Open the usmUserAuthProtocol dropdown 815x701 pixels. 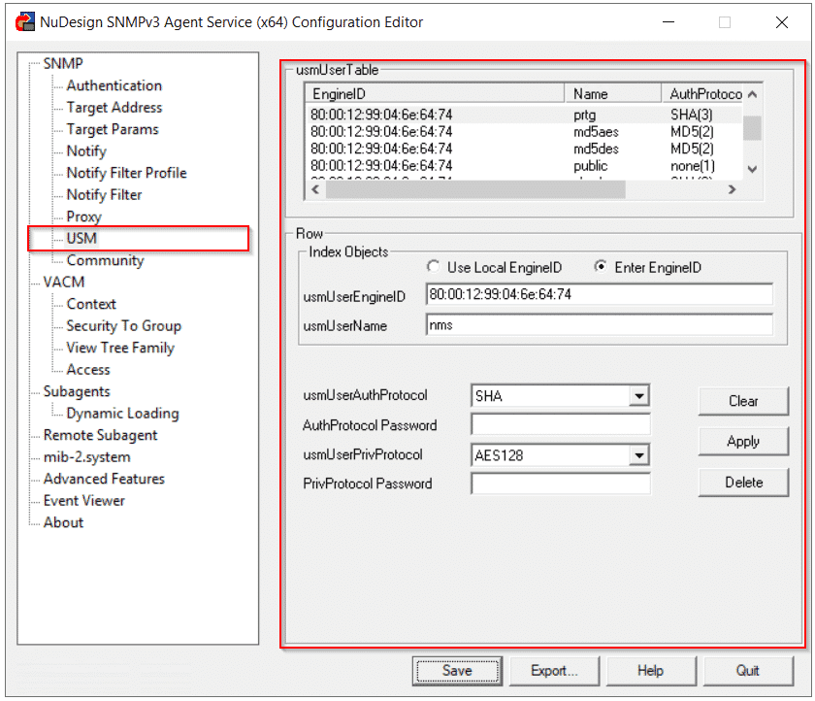point(639,396)
